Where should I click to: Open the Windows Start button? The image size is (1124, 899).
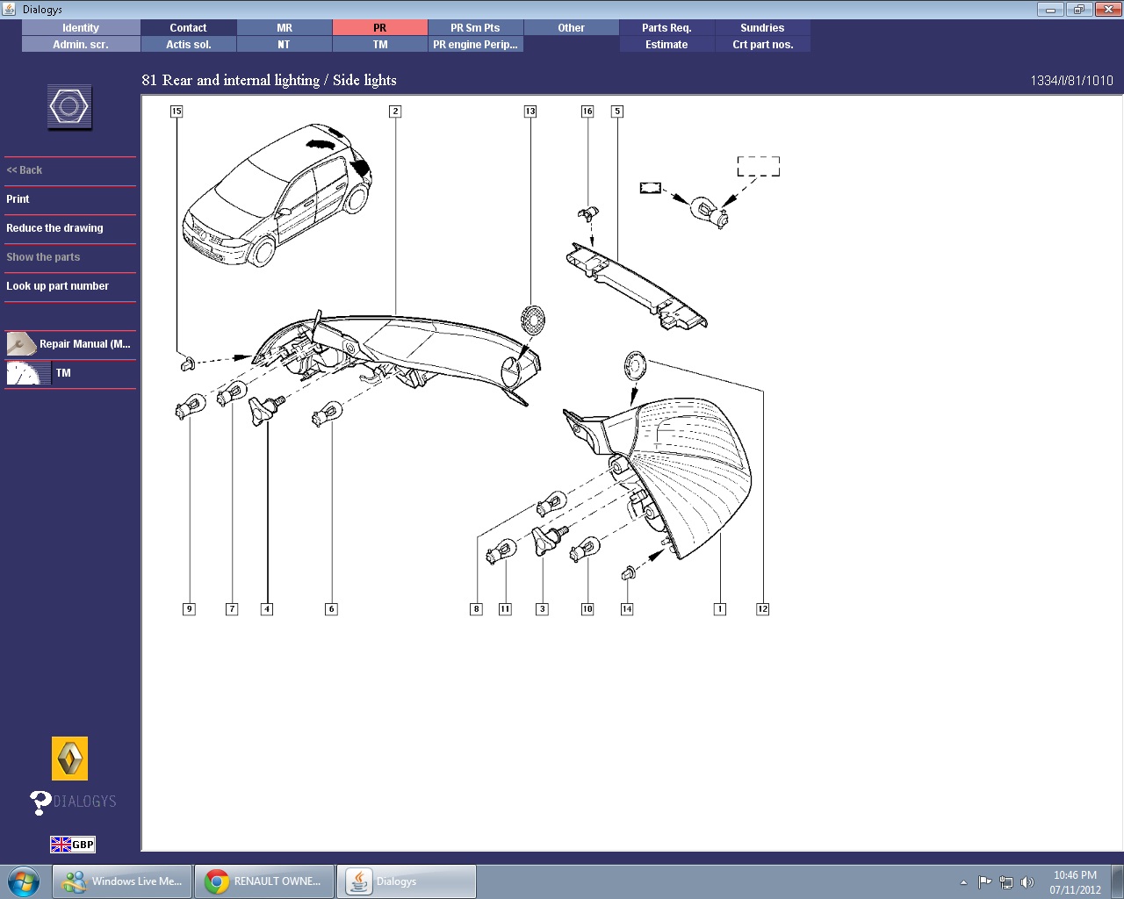pyautogui.click(x=24, y=881)
